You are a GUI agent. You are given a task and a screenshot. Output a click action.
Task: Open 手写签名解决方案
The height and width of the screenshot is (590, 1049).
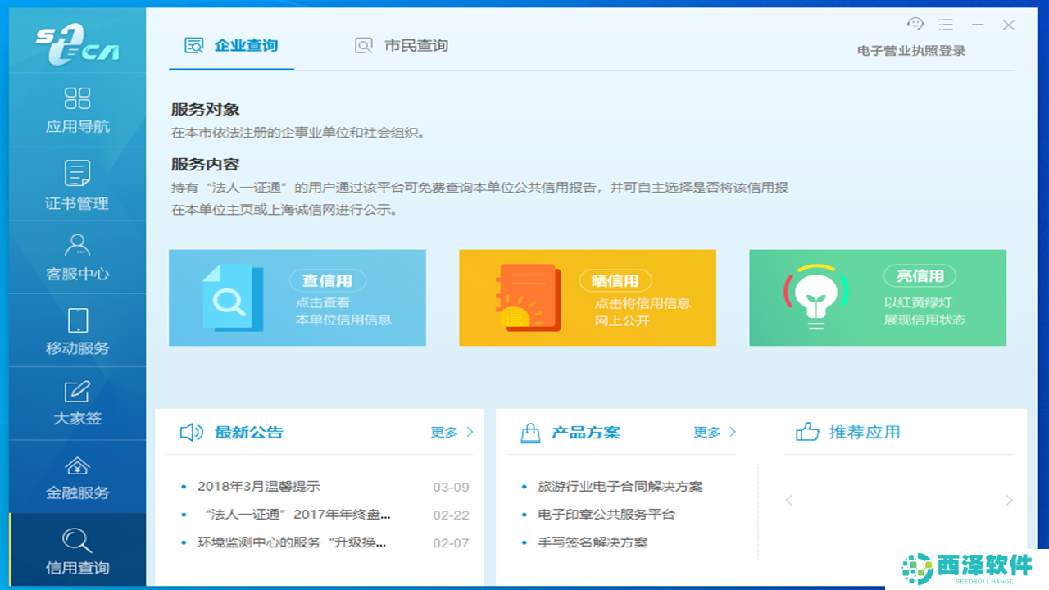click(x=593, y=542)
